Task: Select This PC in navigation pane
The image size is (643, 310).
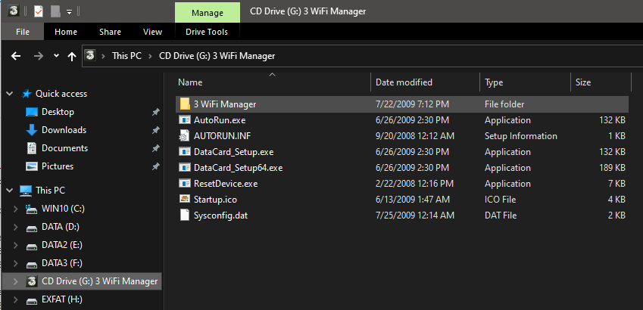Action: click(x=50, y=191)
